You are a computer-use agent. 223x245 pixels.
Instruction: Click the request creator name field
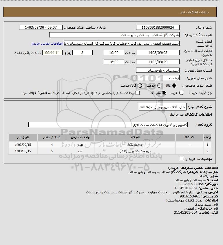click(122, 43)
